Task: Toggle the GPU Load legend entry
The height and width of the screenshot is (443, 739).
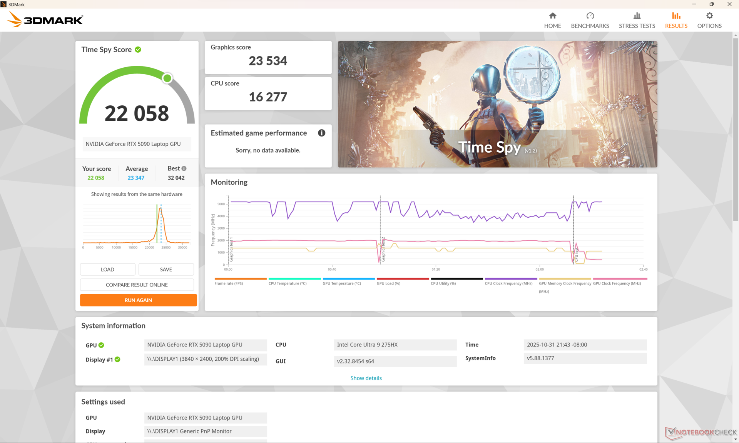Action: coord(402,279)
